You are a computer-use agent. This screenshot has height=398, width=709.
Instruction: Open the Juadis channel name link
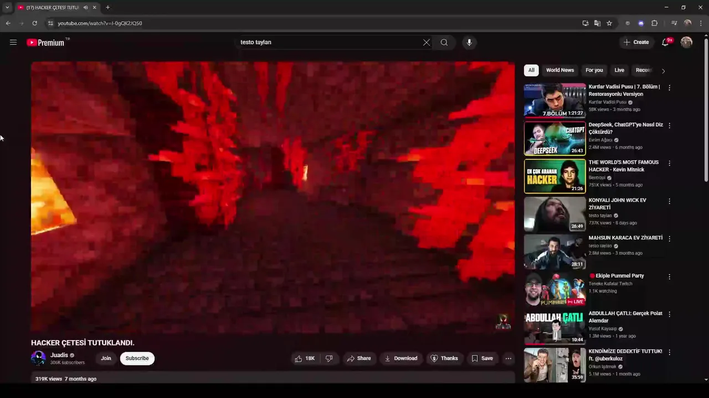59,355
